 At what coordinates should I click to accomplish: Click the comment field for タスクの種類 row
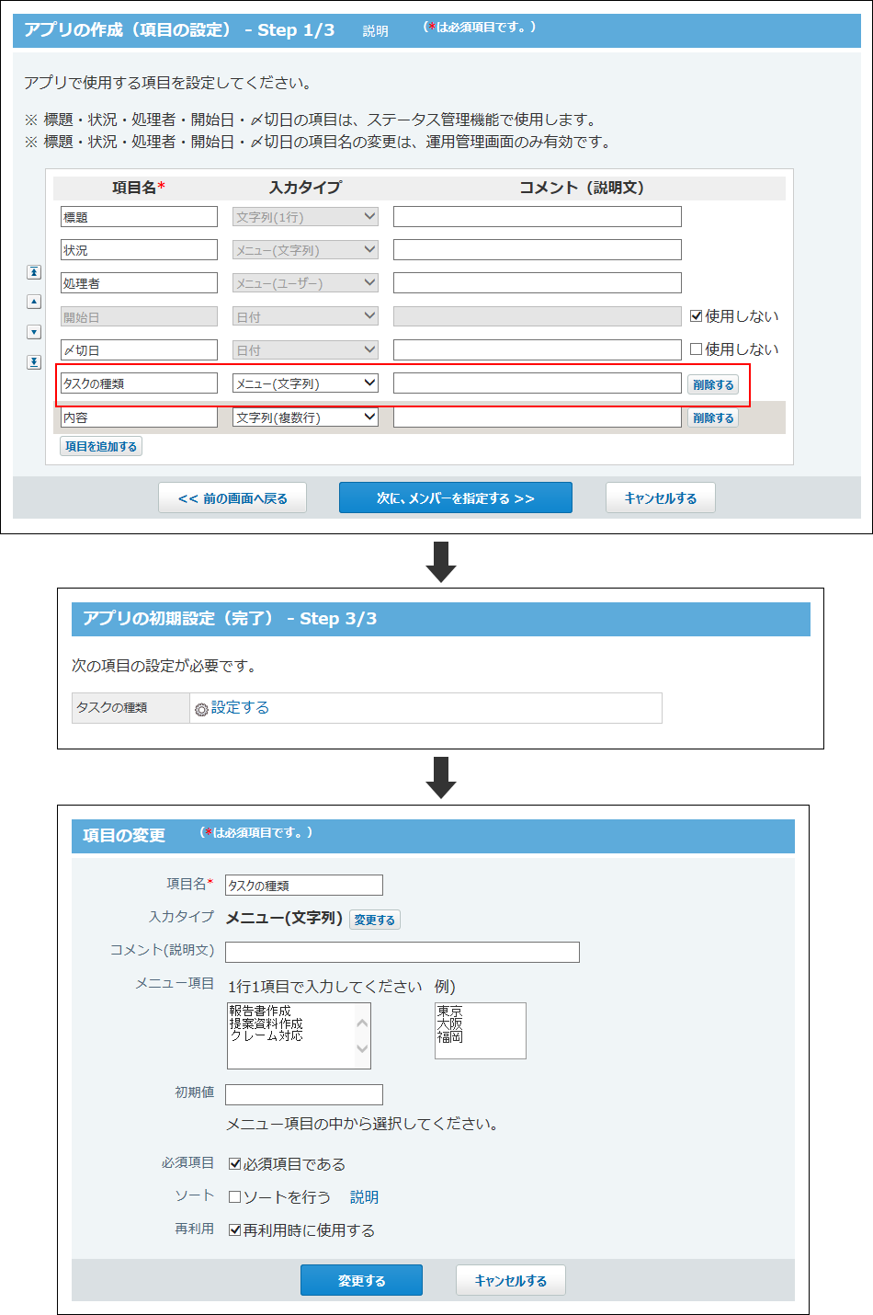(x=538, y=383)
